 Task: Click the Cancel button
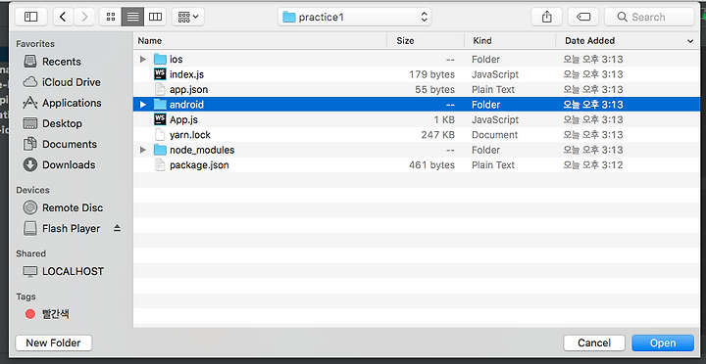(x=594, y=342)
